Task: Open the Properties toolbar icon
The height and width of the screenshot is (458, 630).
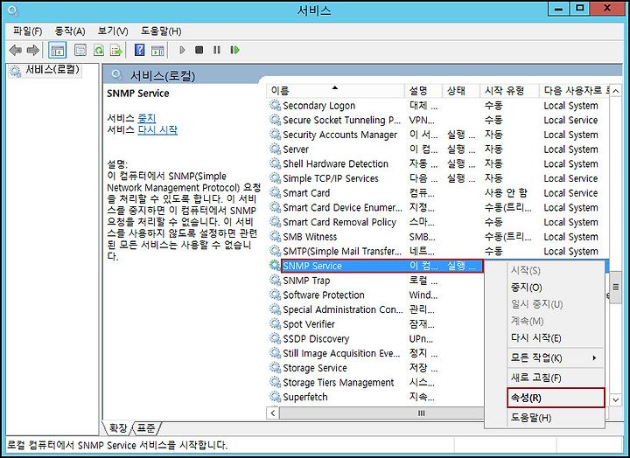Action: 80,50
